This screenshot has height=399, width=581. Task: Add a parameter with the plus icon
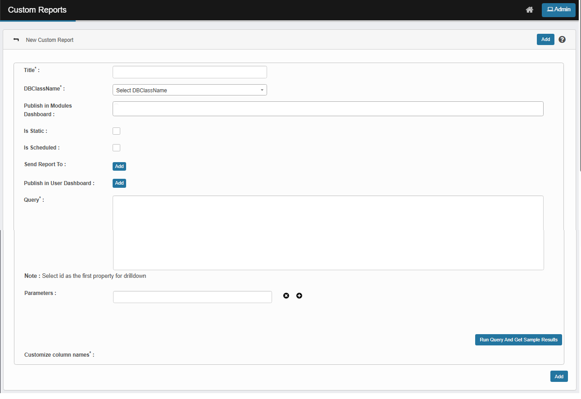[299, 296]
